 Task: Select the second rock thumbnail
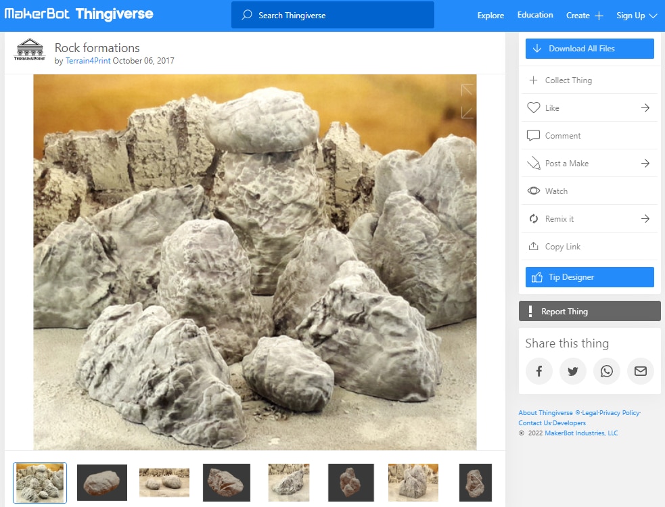(x=101, y=482)
